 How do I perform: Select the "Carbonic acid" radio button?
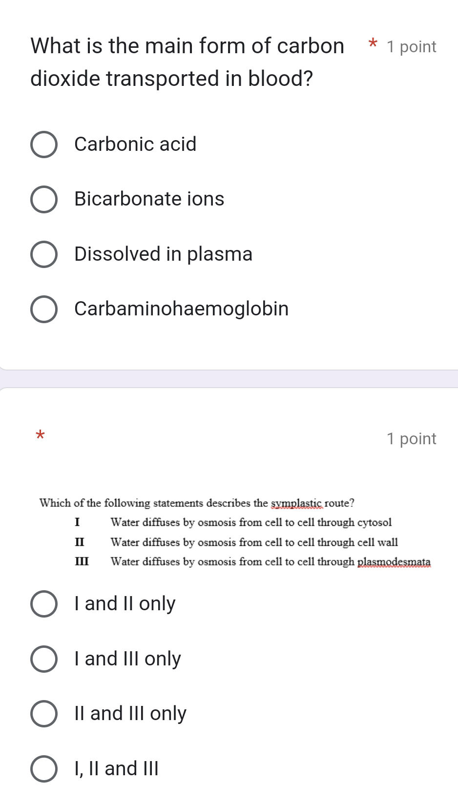point(44,145)
